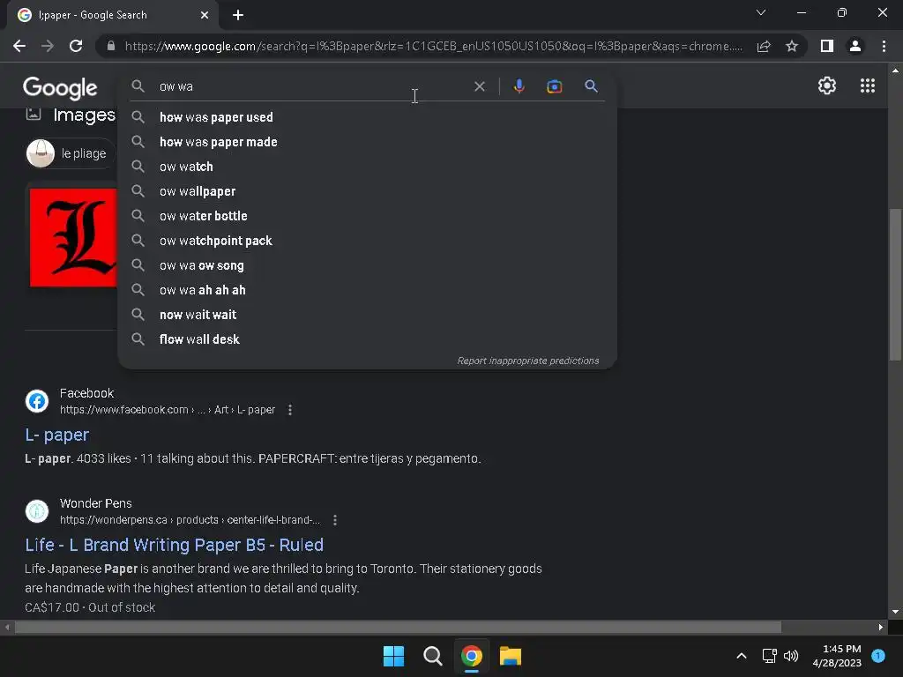Click the Facebook site favicon
This screenshot has height=677, width=903.
click(x=37, y=401)
